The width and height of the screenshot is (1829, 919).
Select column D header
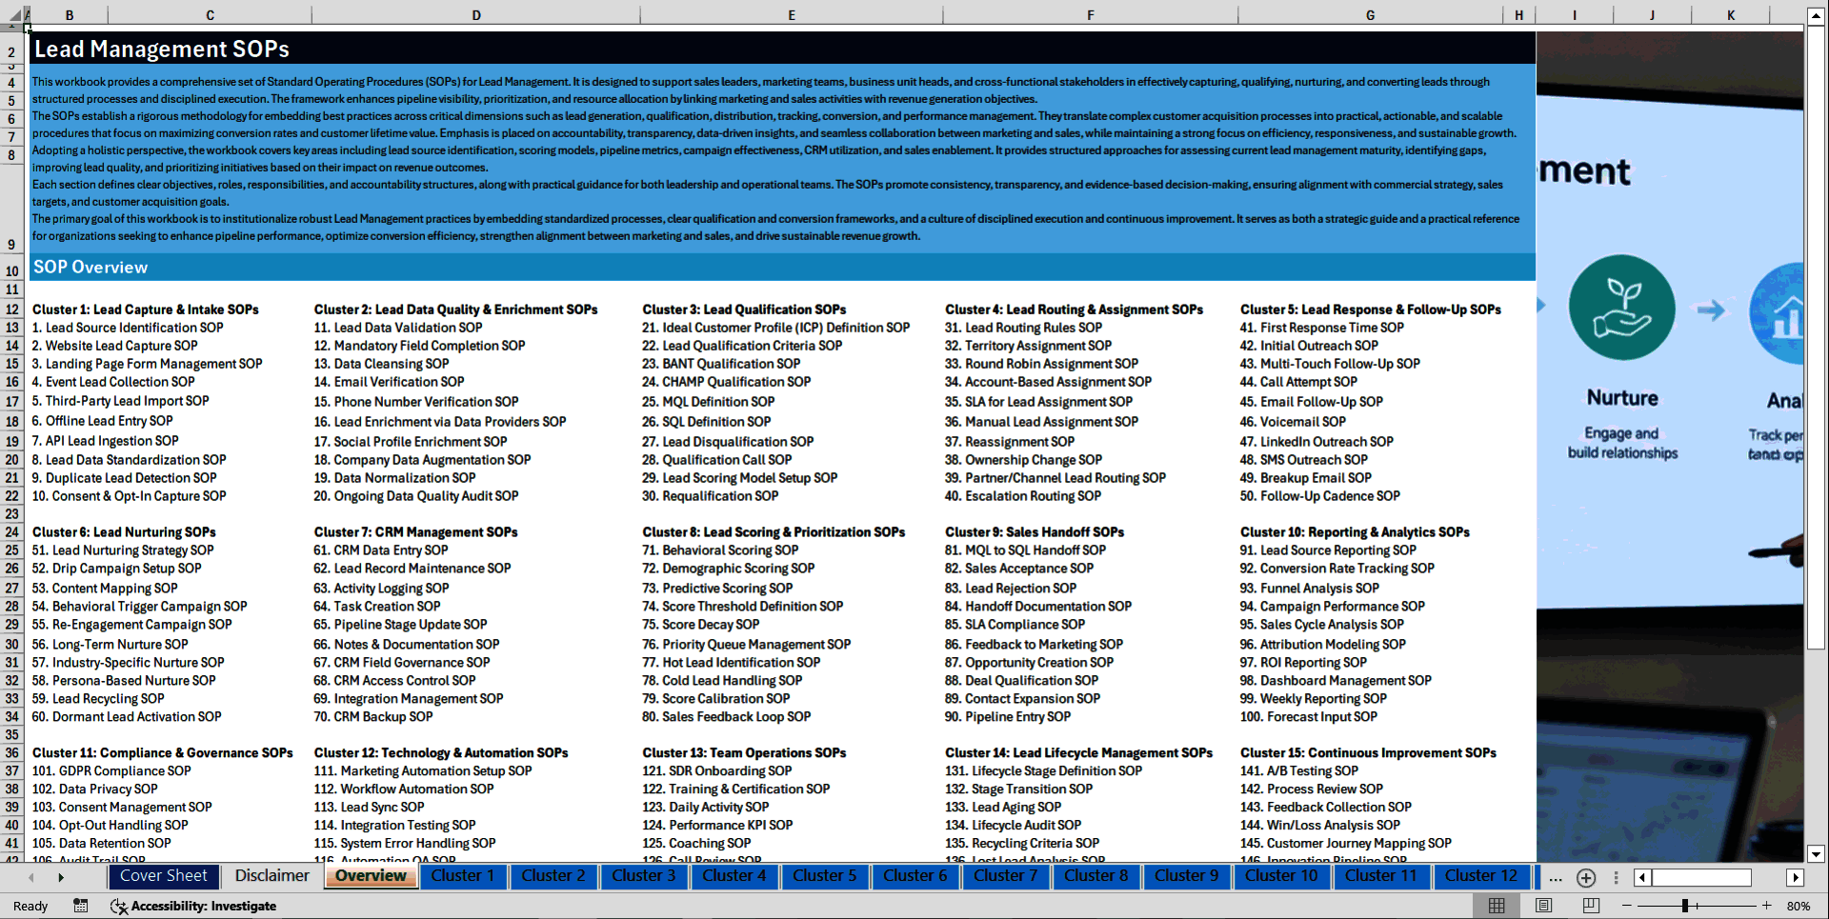476,15
